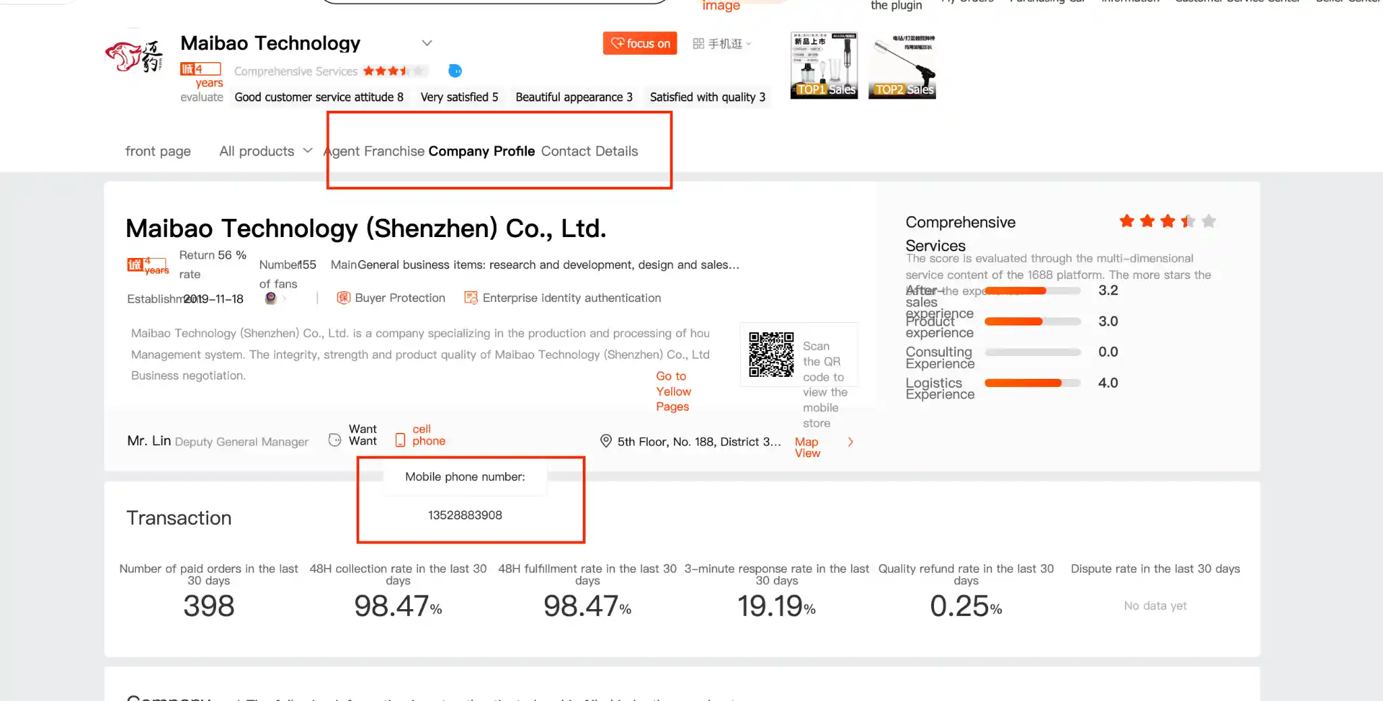Go to the front page tab
The height and width of the screenshot is (701, 1383).
[x=158, y=151]
